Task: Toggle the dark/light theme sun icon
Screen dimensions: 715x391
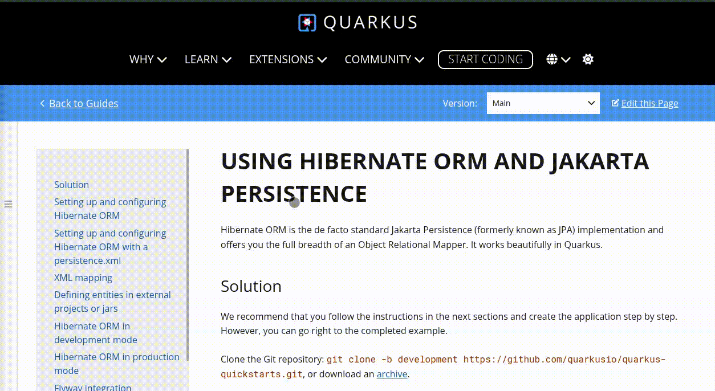Action: pyautogui.click(x=588, y=59)
